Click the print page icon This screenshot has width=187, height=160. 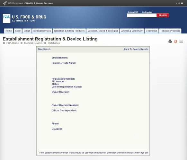tap(170, 41)
